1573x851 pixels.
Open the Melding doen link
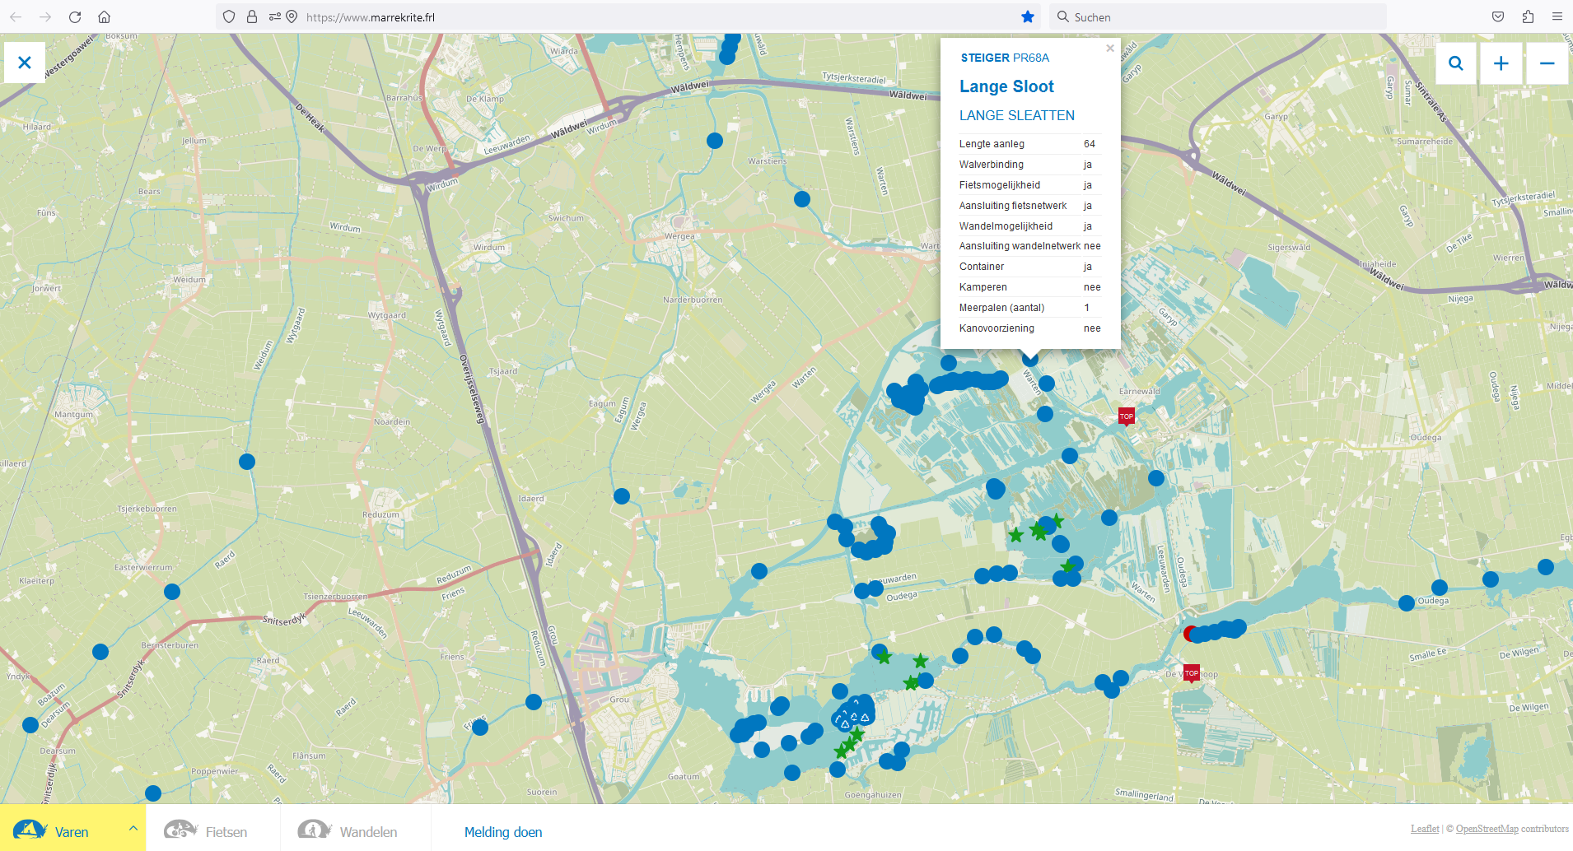coord(503,832)
